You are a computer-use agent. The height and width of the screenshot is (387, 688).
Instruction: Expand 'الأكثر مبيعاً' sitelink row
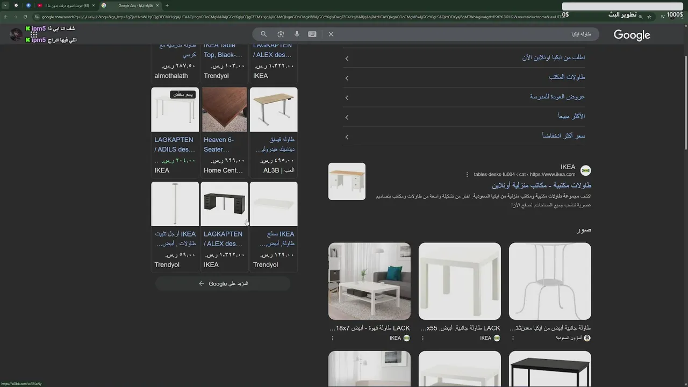464,117
